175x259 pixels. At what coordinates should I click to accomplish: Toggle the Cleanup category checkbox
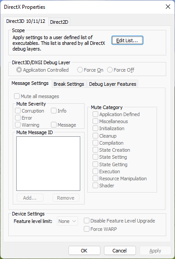coord(104,136)
